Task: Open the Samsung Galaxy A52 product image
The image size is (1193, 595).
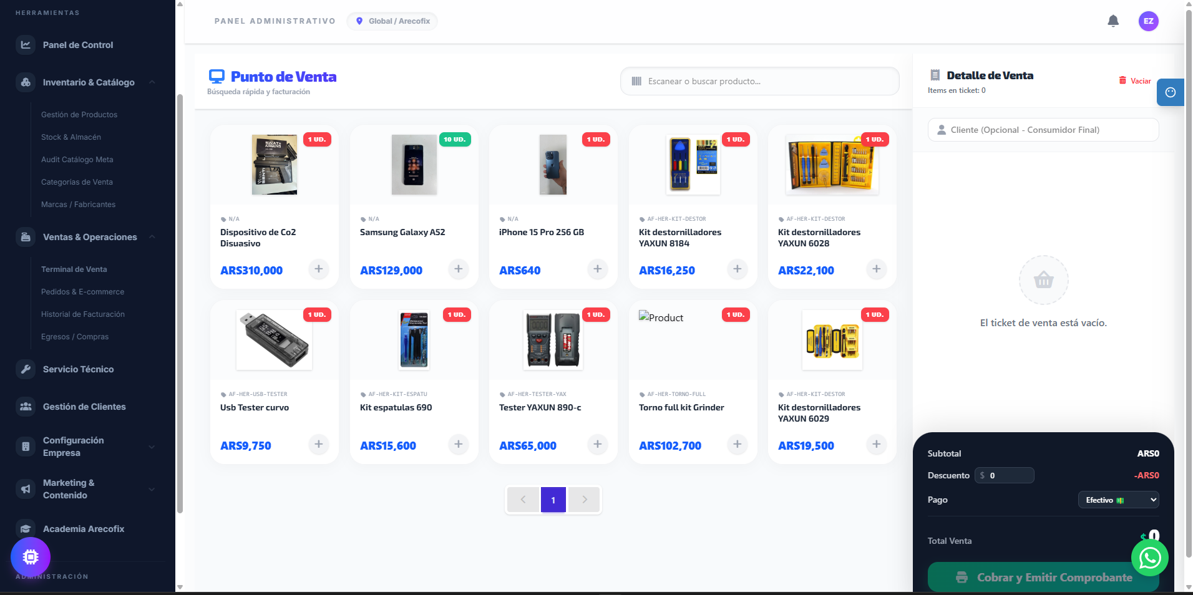Action: [x=414, y=165]
